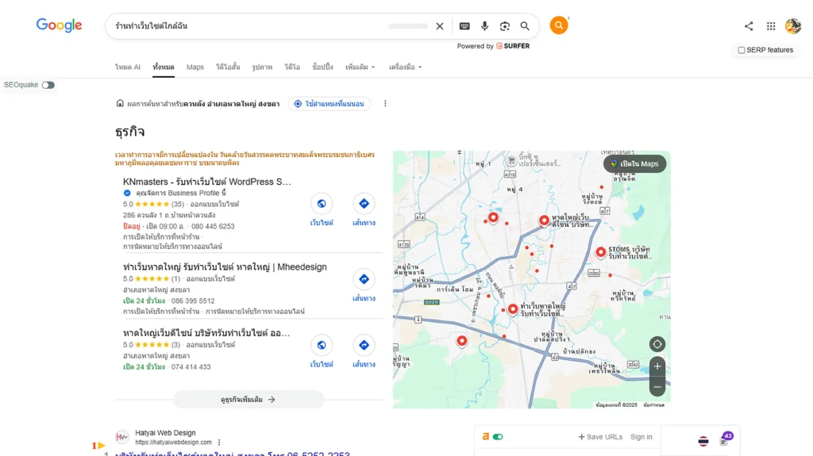Open the Mheedesign business listing title
This screenshot has height=456, width=813.
225,267
